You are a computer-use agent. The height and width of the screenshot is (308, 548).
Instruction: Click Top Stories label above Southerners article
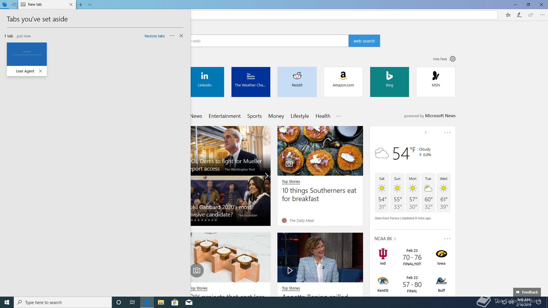(x=291, y=181)
